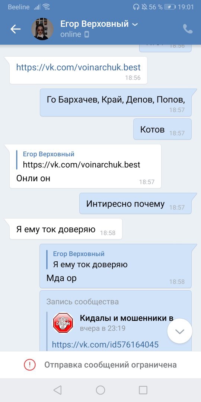Open the Кидалы и мошенники community title
The image size is (201, 402).
coord(127,318)
